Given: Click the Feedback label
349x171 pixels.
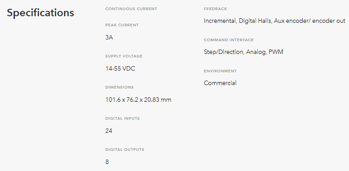Looking at the screenshot, I should [215, 9].
